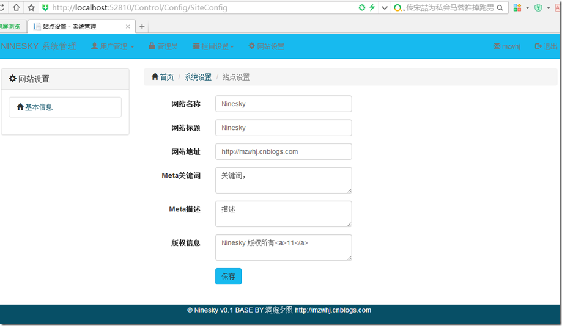Click the 退出 logout icon link

tap(545, 46)
